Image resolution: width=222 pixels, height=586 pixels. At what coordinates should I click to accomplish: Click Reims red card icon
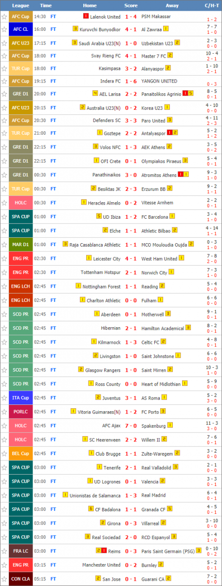(x=103, y=551)
